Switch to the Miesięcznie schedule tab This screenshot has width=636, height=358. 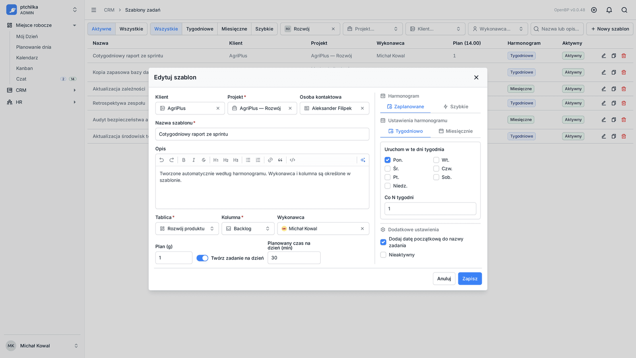pos(456,131)
